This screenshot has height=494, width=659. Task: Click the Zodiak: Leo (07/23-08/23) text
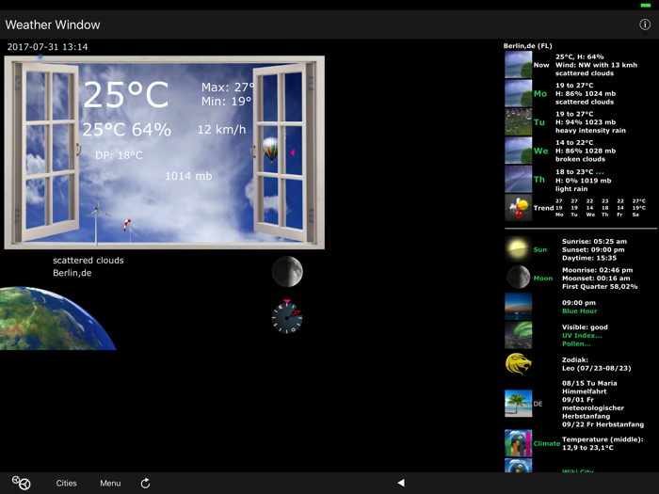tap(596, 364)
